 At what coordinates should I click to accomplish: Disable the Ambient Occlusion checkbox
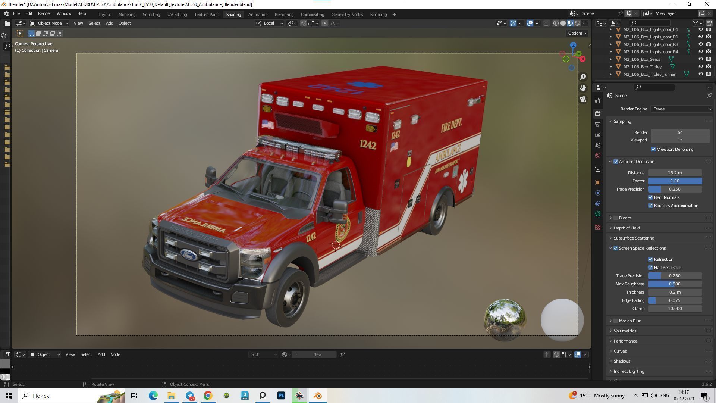coord(616,162)
